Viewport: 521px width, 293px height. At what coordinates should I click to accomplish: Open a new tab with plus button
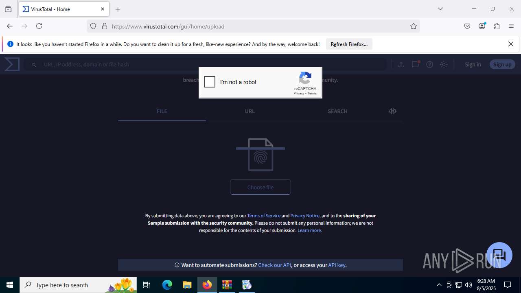[x=118, y=9]
